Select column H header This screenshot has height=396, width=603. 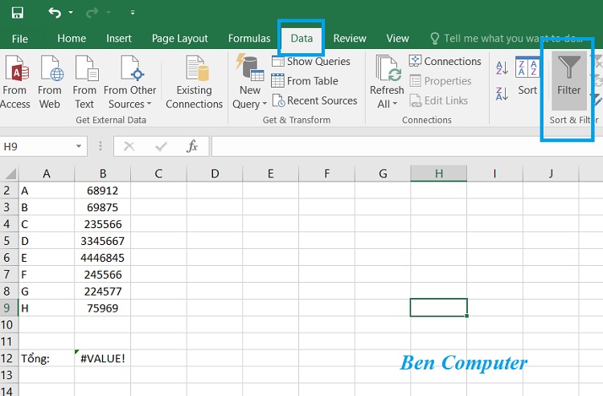point(439,174)
